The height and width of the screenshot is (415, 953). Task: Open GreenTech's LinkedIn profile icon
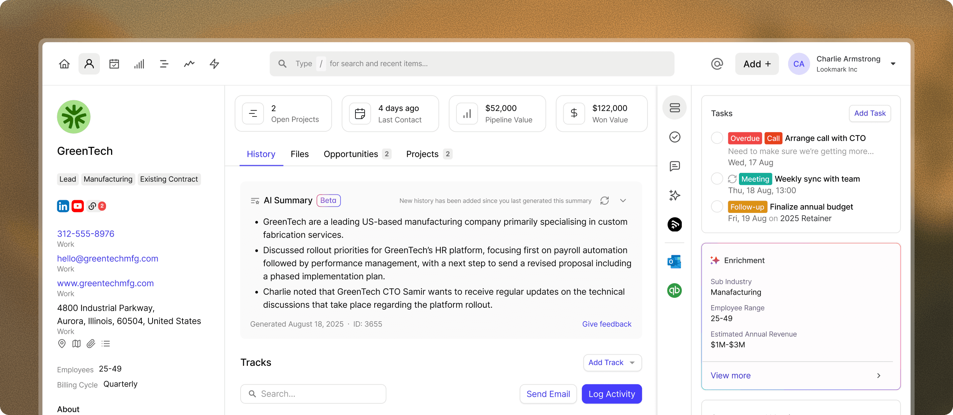(x=63, y=206)
